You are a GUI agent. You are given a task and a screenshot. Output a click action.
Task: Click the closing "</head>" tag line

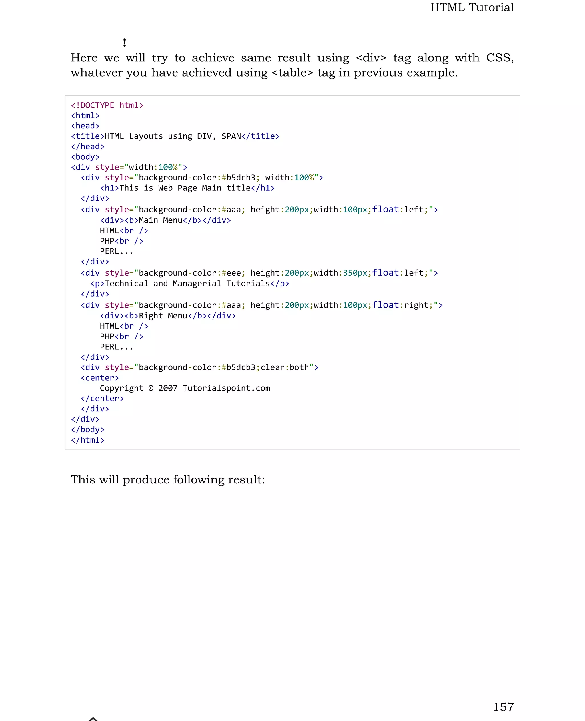88,147
